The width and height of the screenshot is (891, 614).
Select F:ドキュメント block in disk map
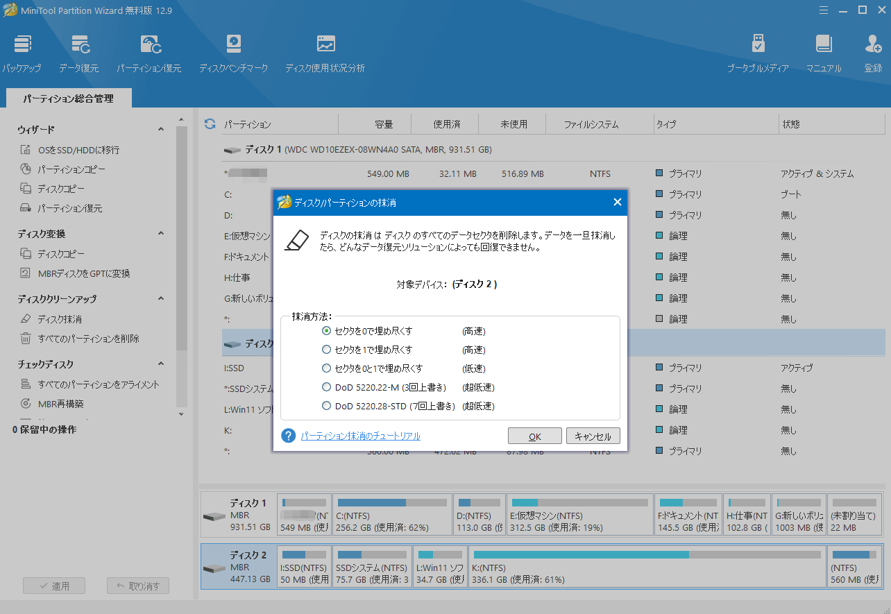point(688,515)
